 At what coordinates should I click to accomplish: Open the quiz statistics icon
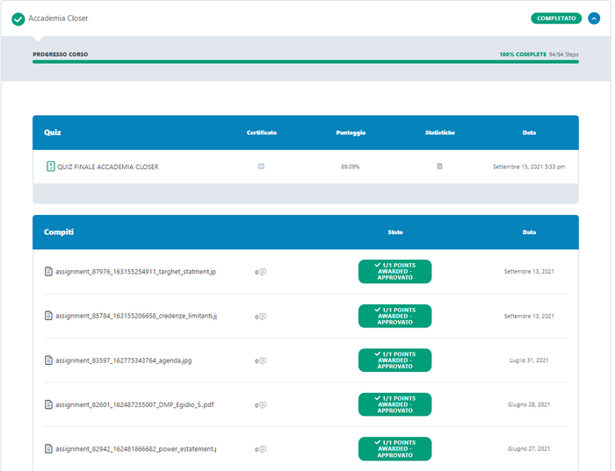click(x=439, y=166)
